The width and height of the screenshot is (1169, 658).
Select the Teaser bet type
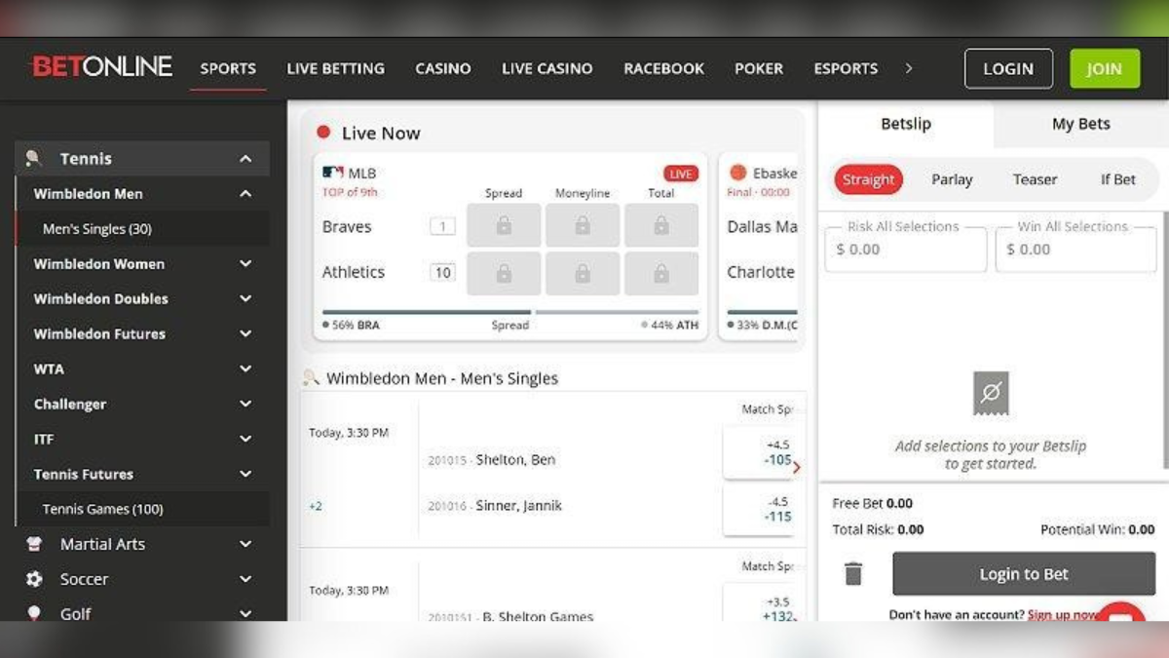click(x=1035, y=179)
